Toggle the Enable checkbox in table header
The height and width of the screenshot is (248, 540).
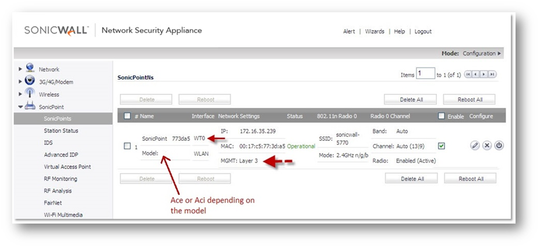click(x=442, y=116)
